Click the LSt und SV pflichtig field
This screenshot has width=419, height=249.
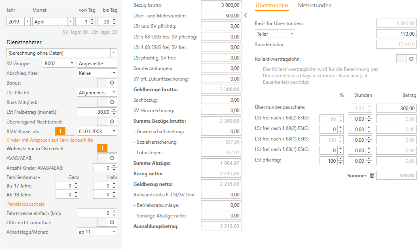221,26
